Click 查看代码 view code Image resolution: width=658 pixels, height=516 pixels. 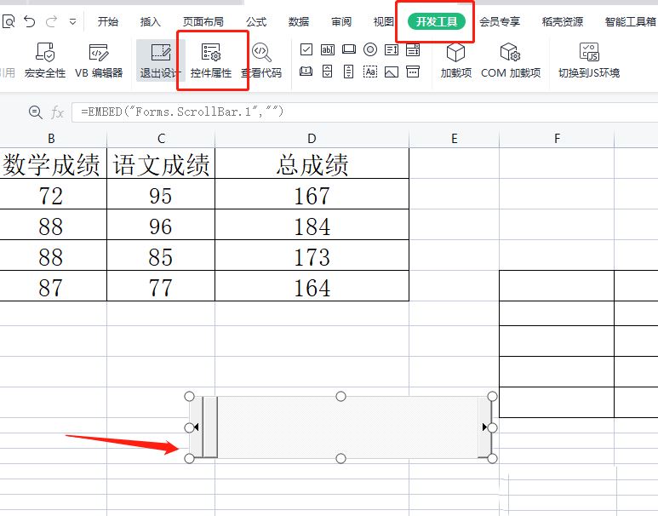tap(261, 60)
